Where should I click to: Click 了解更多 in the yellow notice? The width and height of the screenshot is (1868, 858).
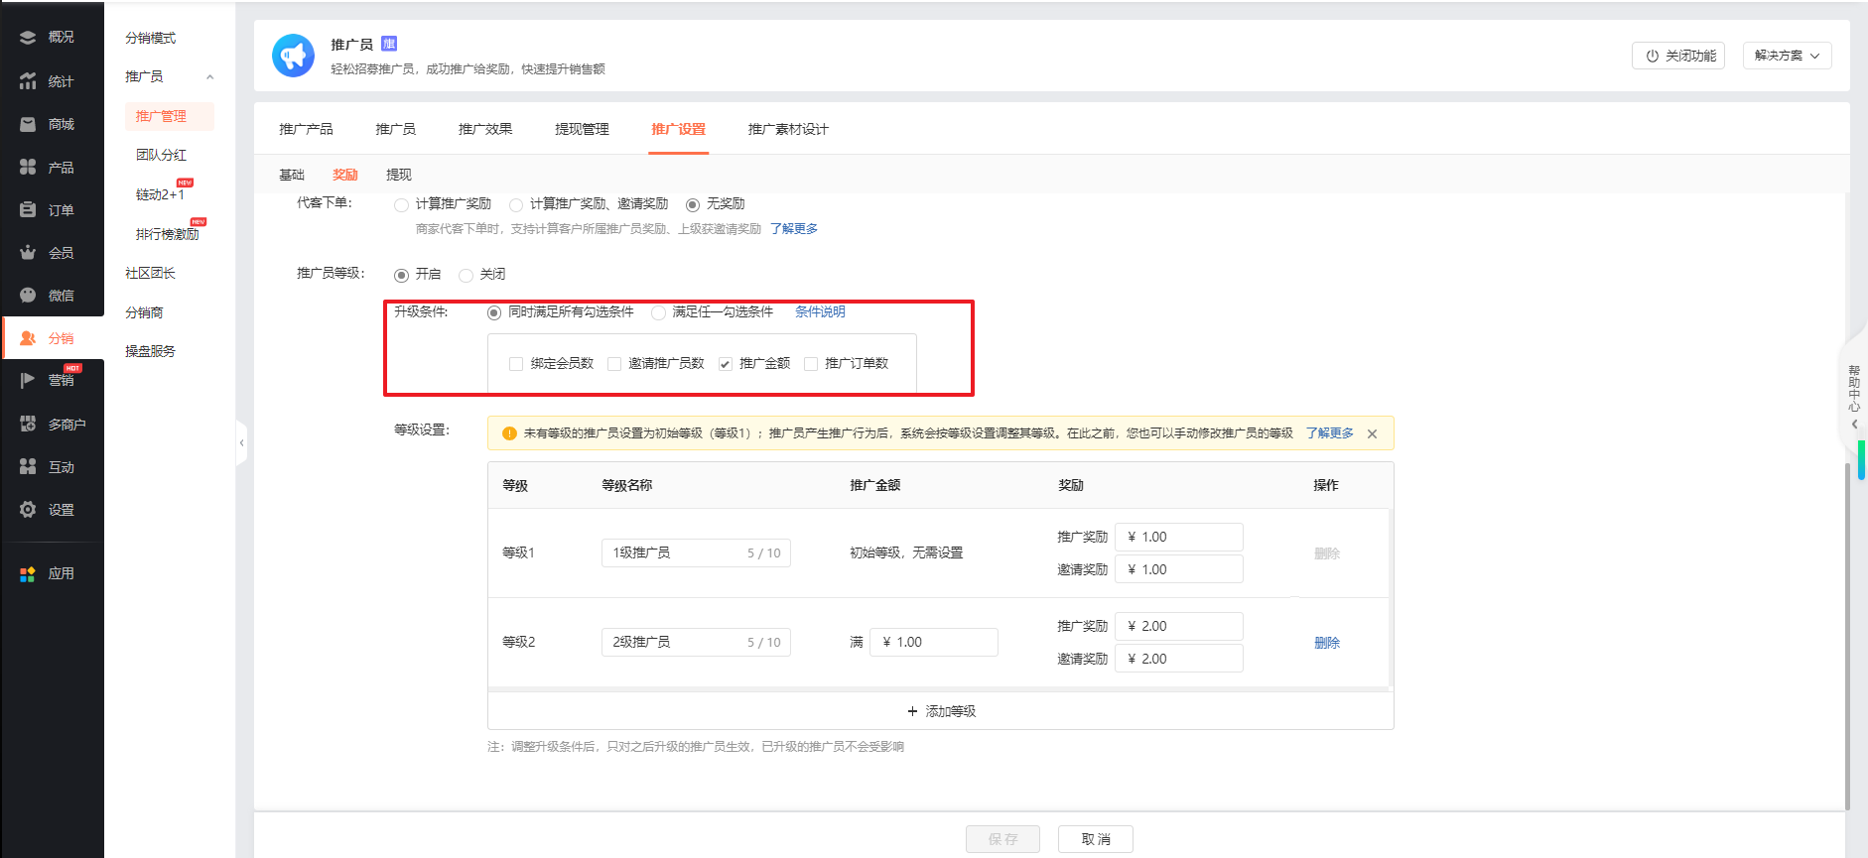(1330, 433)
